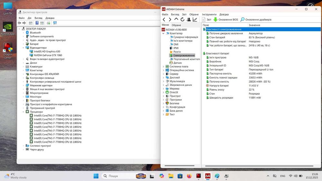Open the Інструменти menu in AIDA64
Viewport: 322px width, 181px height.
tap(209, 14)
